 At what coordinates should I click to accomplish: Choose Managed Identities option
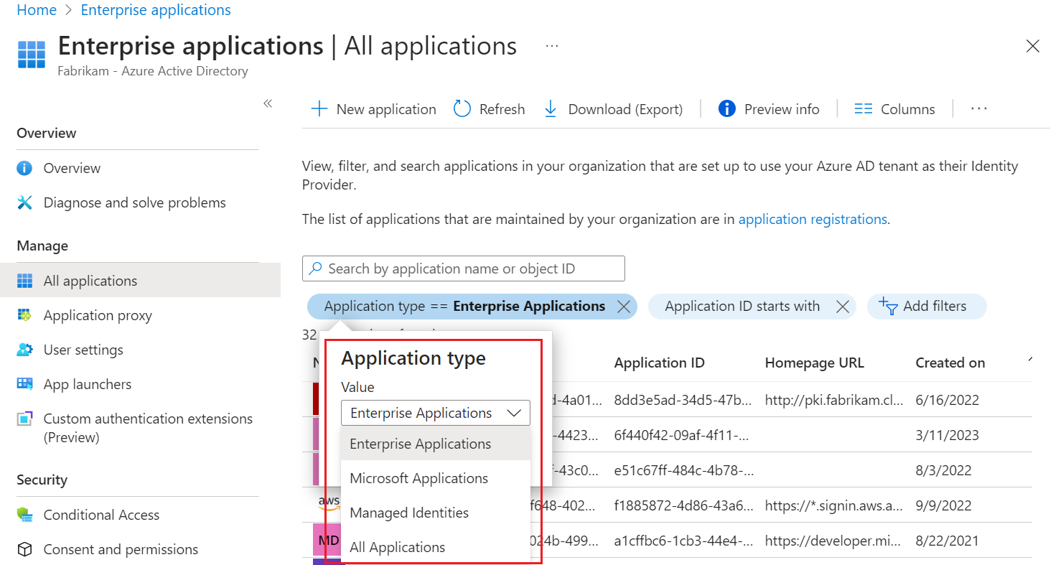[x=409, y=513]
